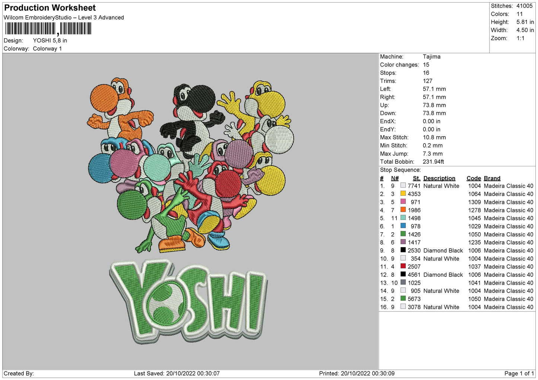
Task: Select the 'Left:' measurement label
Action: [x=385, y=89]
